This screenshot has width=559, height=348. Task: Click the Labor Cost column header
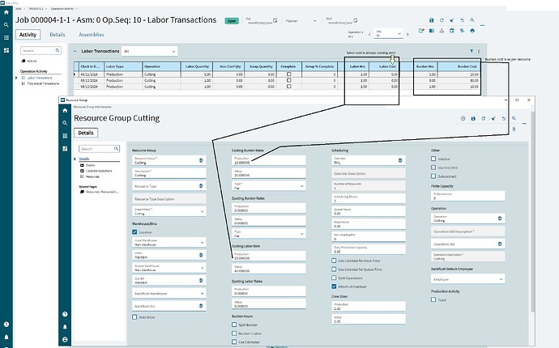click(x=385, y=66)
